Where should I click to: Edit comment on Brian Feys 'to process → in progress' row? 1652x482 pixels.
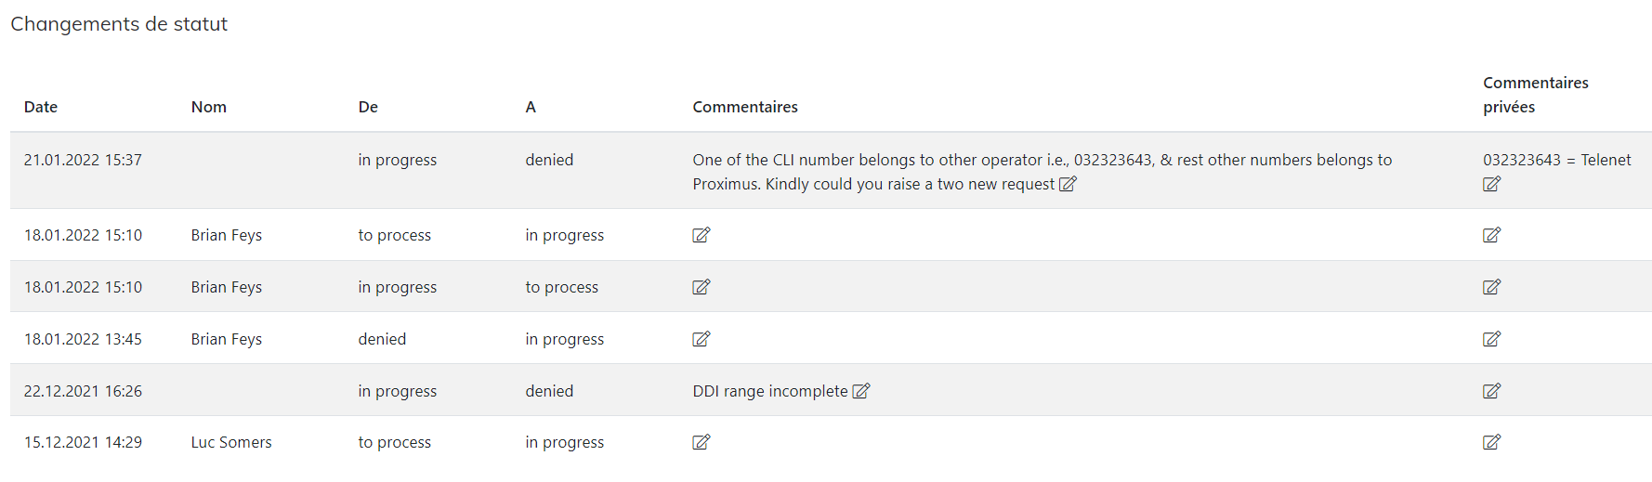pos(701,235)
